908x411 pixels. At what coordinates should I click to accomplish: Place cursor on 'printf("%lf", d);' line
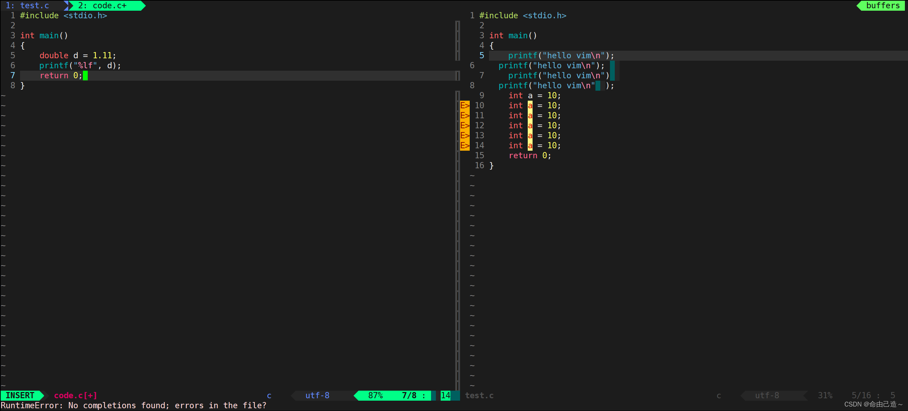click(x=80, y=66)
